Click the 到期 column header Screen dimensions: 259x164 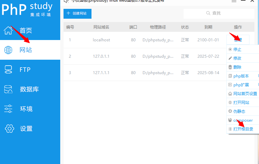(208, 27)
